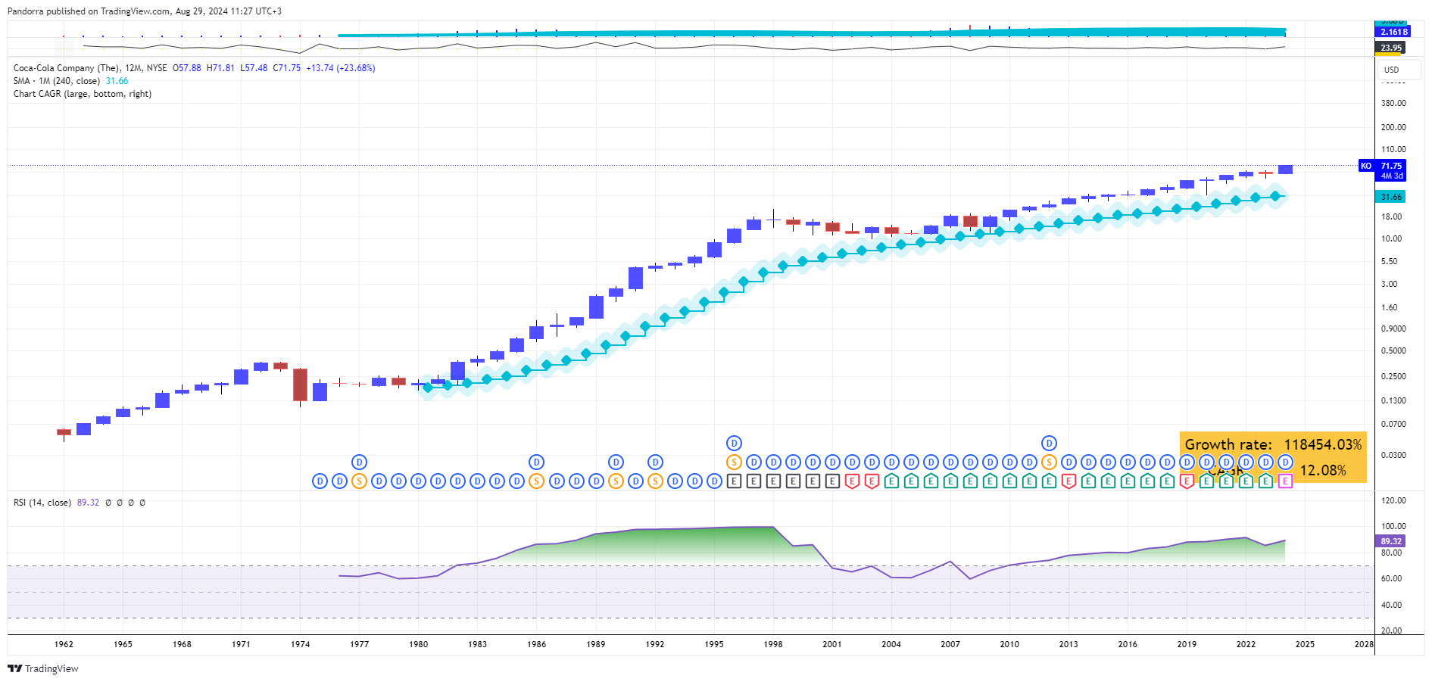Click the large red 1974 candle
1432x682 pixels.
click(x=300, y=385)
